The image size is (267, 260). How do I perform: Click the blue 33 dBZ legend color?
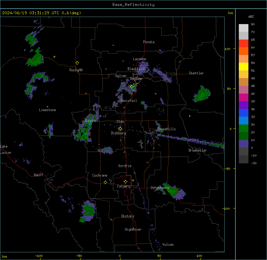243,113
